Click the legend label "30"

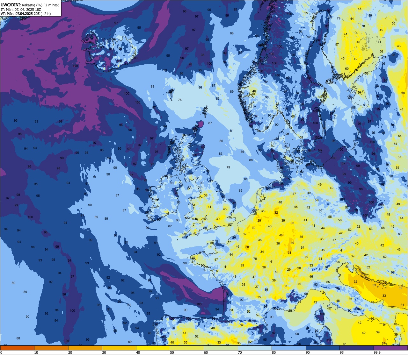pyautogui.click(x=104, y=352)
